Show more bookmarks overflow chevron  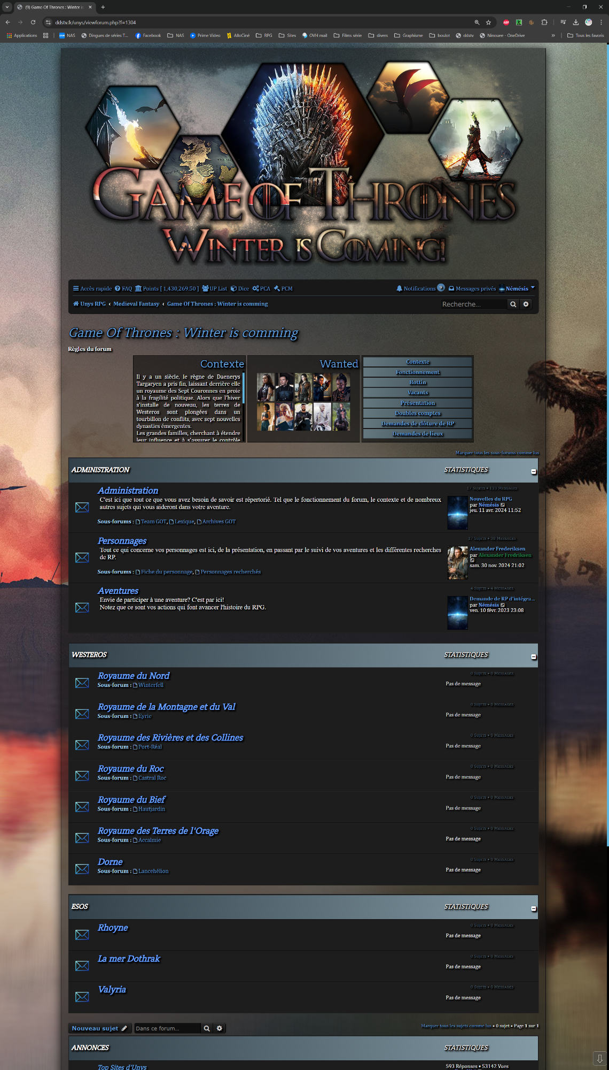(x=553, y=35)
